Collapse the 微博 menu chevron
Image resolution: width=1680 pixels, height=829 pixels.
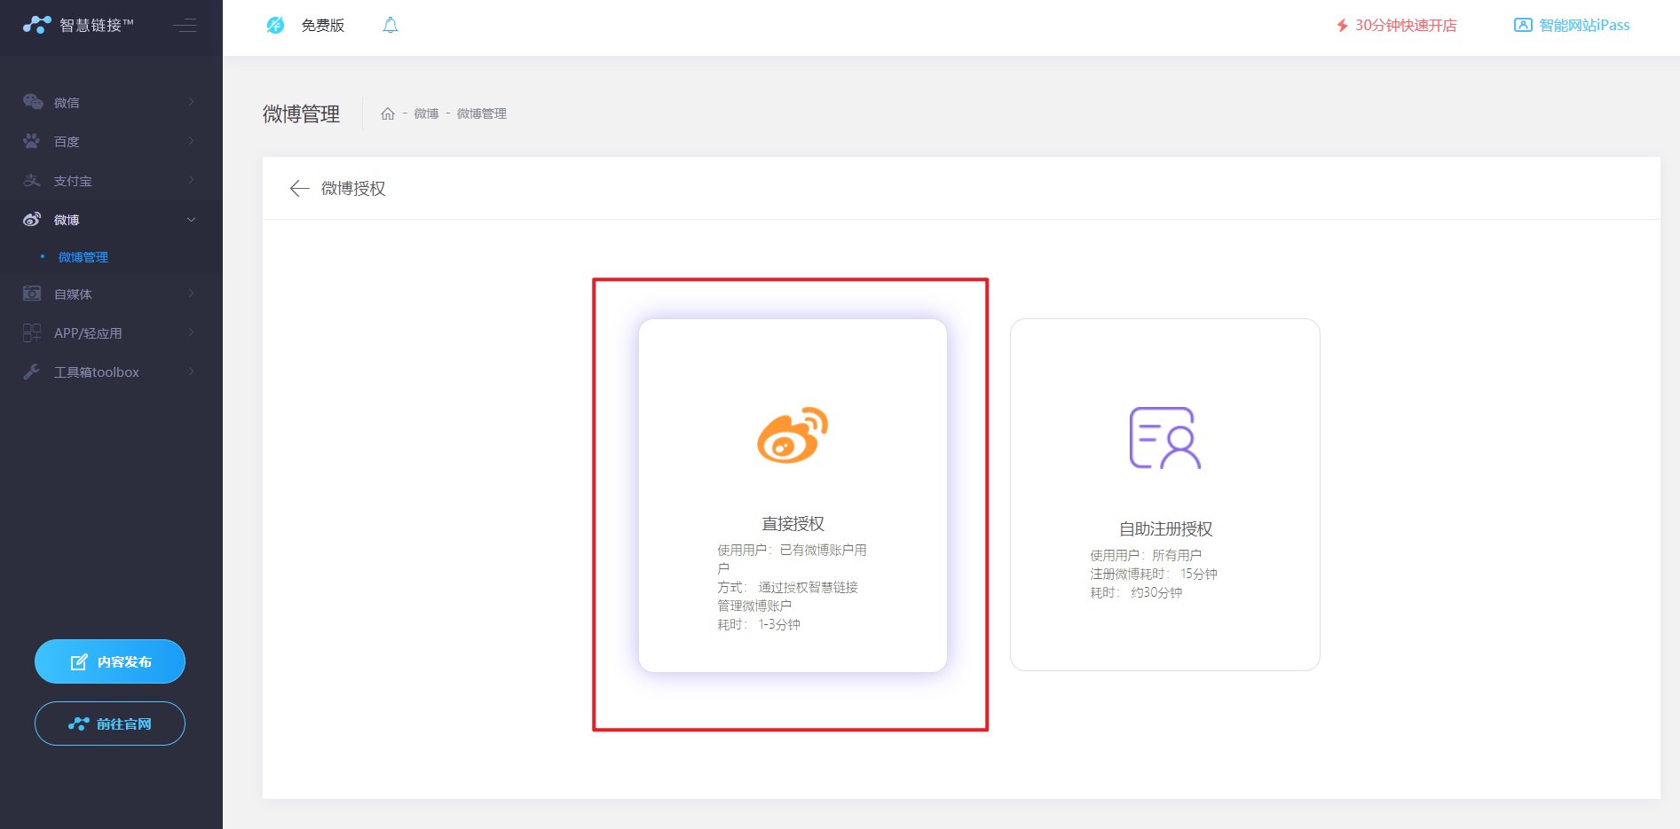coord(192,220)
